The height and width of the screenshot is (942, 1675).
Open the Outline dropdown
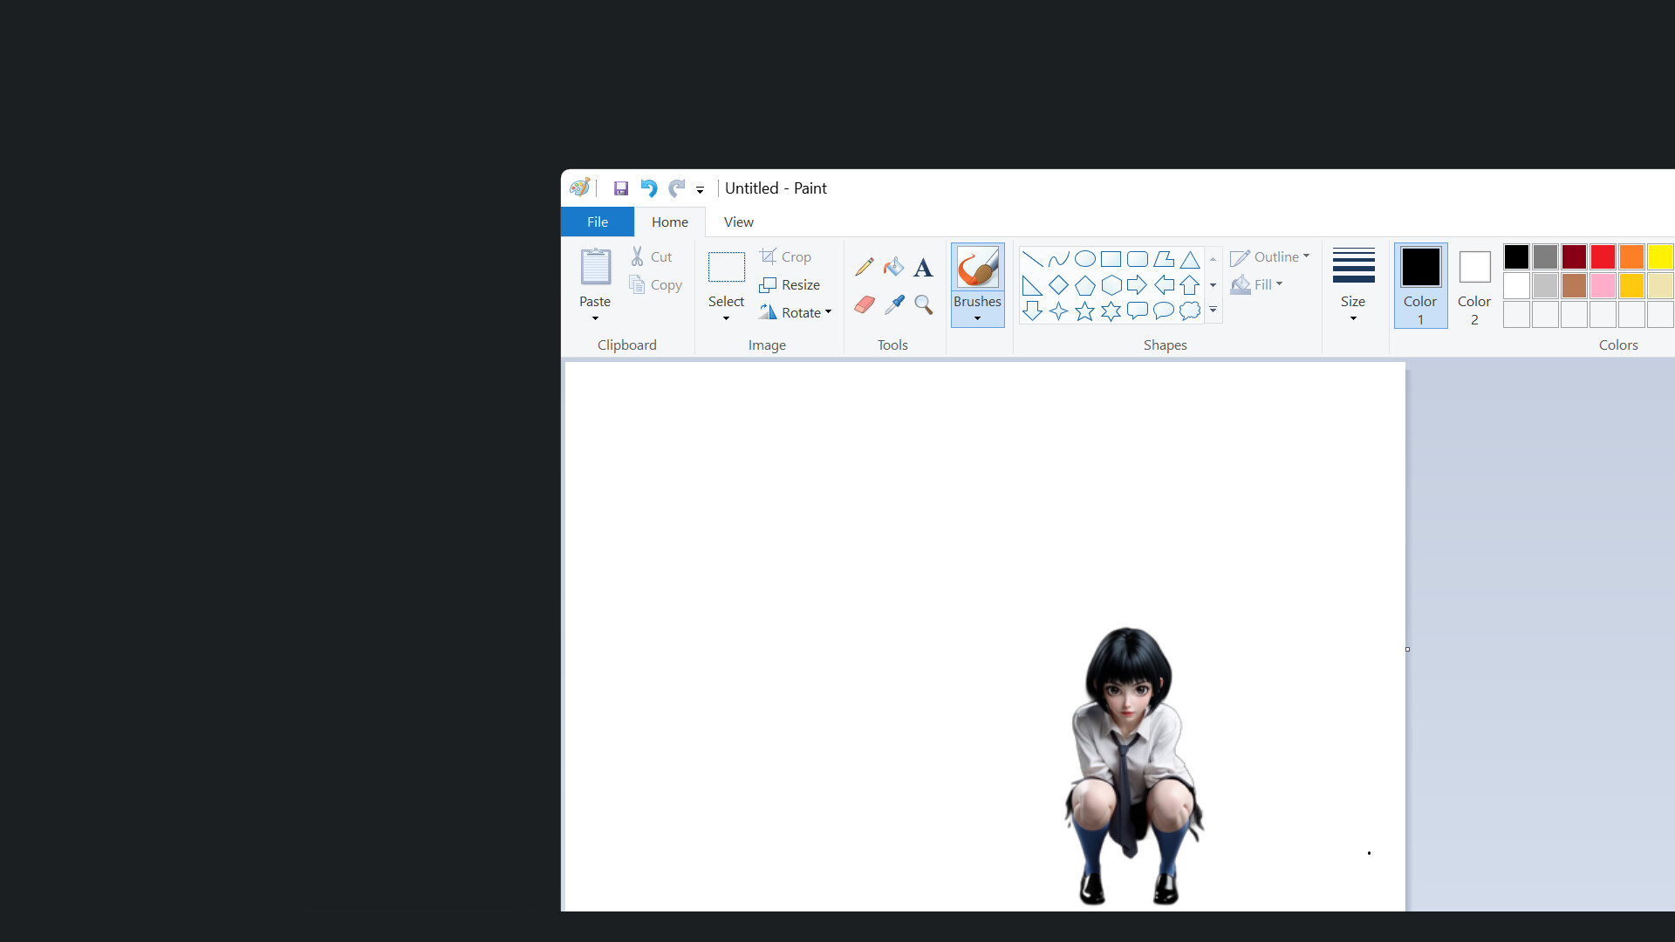pos(1270,256)
